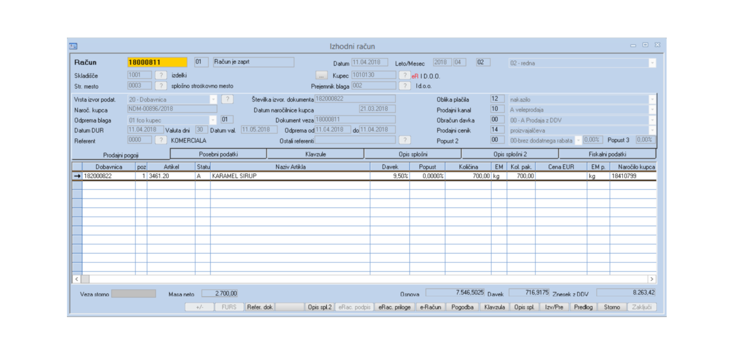The height and width of the screenshot is (357, 739).
Task: Select the Artikel cell 3461.20
Action: click(x=171, y=176)
